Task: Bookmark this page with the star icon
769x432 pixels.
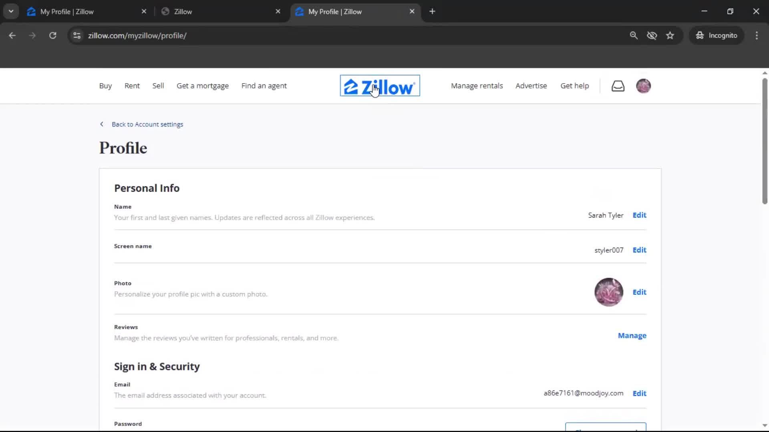Action: pos(670,35)
